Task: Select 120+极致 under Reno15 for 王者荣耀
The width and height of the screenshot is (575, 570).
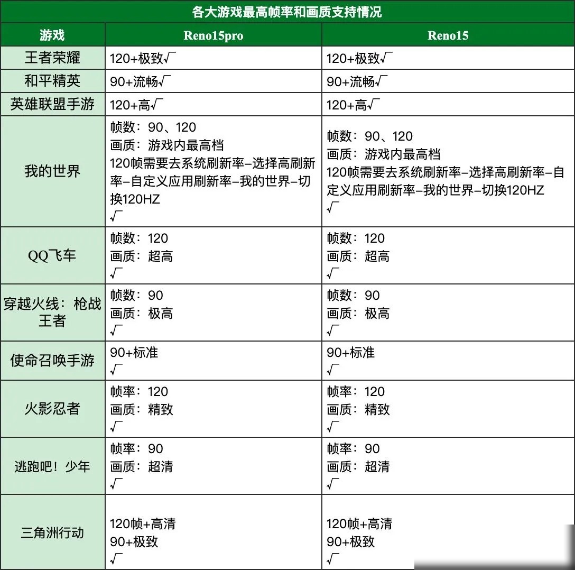Action: [353, 58]
